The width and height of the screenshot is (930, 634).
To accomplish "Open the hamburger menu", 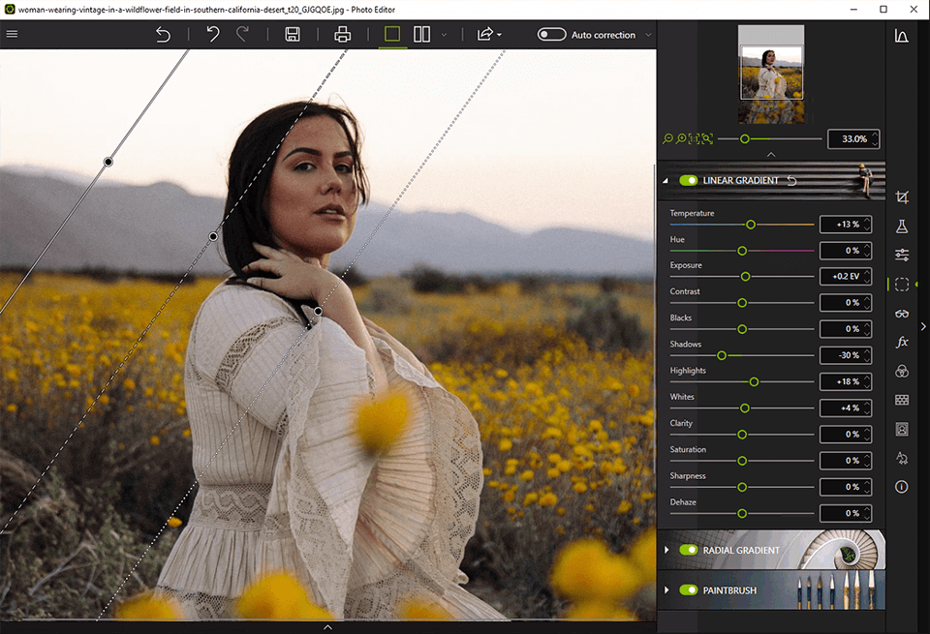I will click(x=12, y=33).
